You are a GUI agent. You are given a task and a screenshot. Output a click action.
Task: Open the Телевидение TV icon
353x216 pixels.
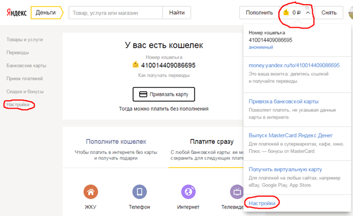(x=236, y=192)
